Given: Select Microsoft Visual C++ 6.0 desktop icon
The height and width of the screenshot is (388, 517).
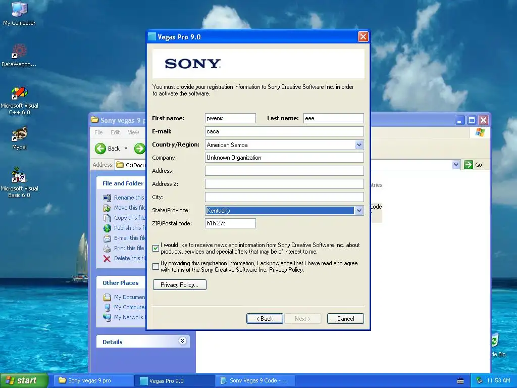Looking at the screenshot, I should pos(19,101).
